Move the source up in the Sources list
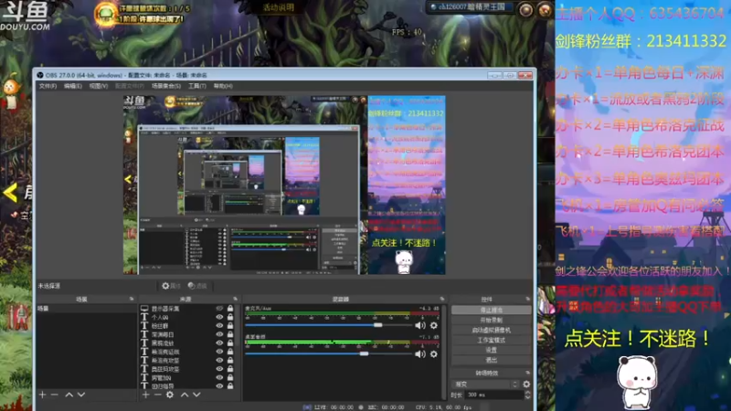 185,395
